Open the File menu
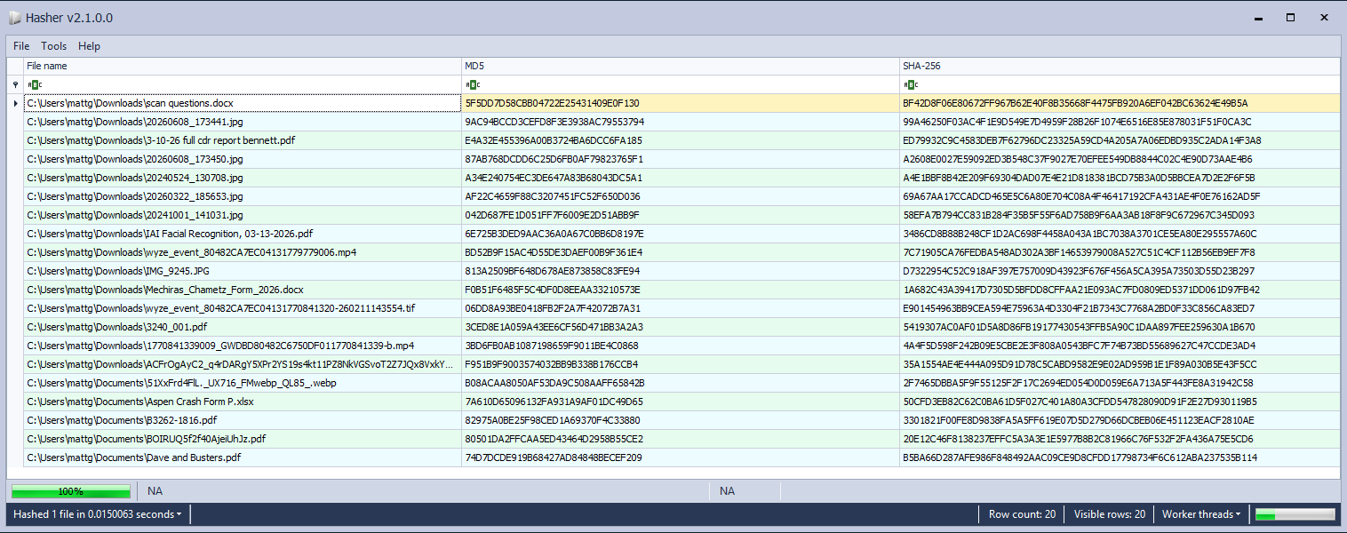The height and width of the screenshot is (533, 1347). click(21, 46)
